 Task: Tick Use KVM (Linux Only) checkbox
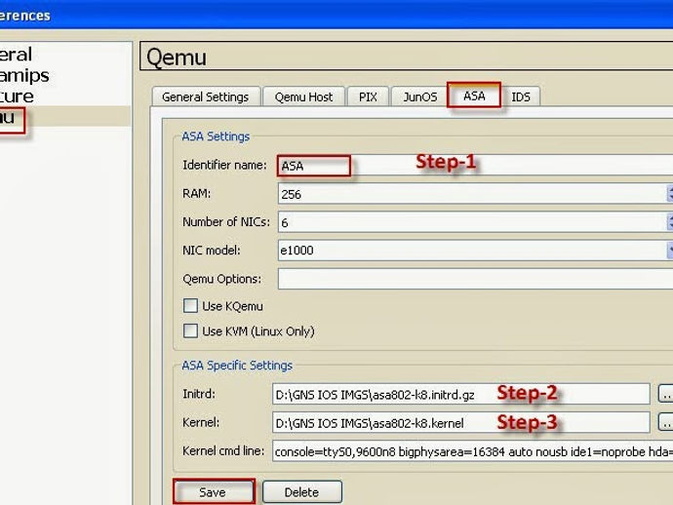point(190,330)
